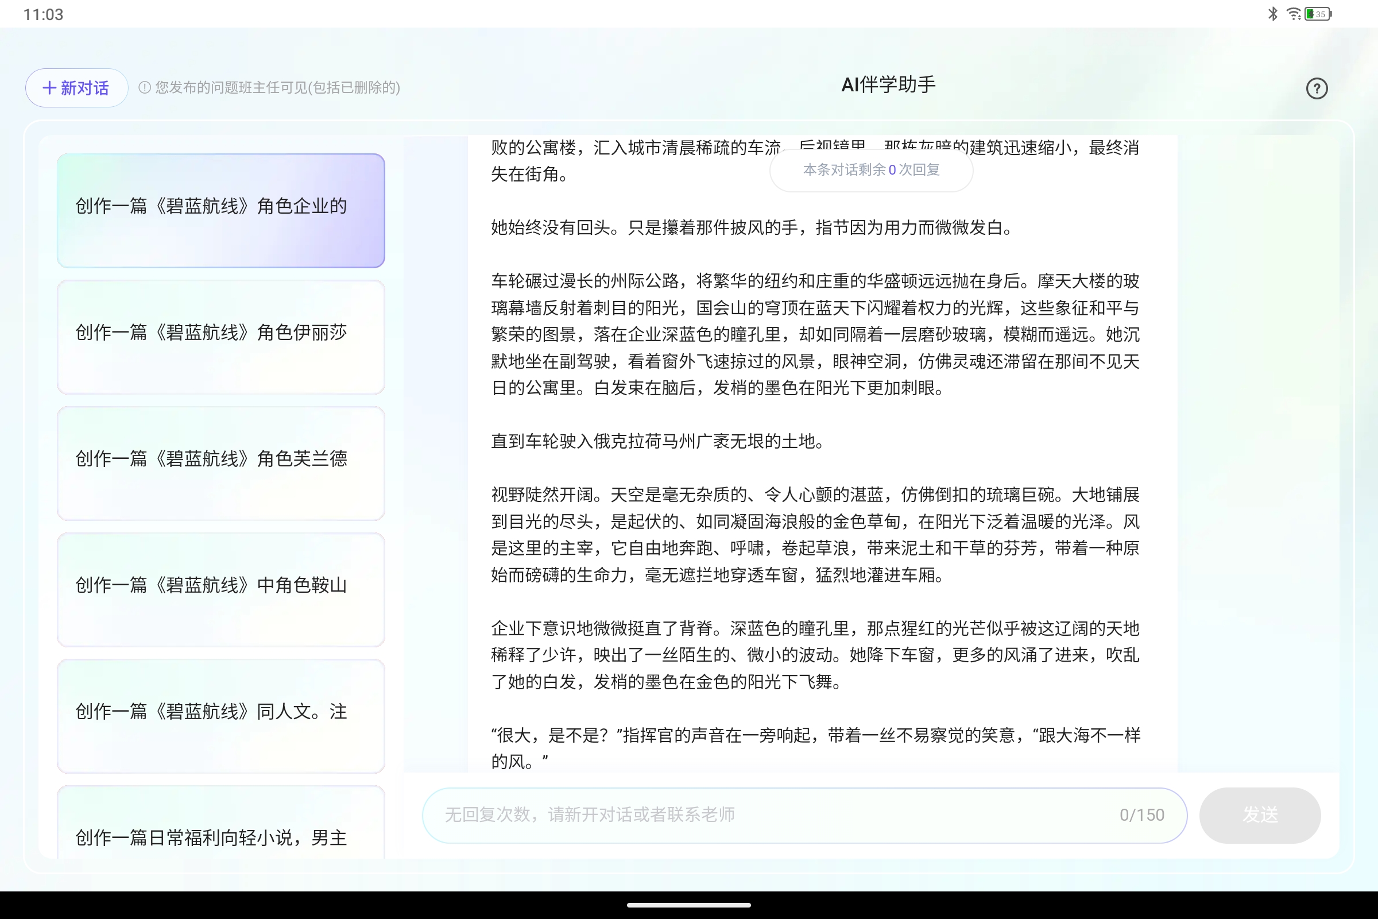Open conversation 创作一篇《碧蓝航线》角色企业的

[x=221, y=210]
